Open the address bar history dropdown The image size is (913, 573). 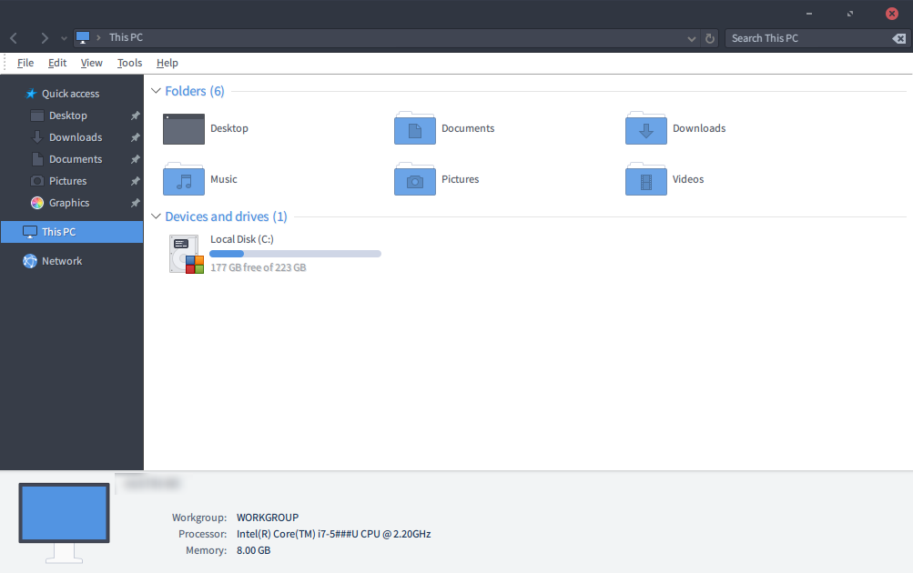(692, 38)
